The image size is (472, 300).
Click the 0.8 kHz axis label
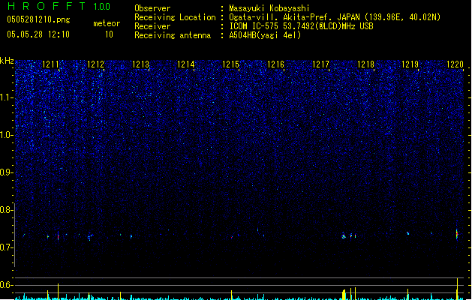(x=7, y=210)
